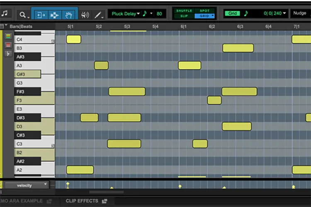Select the Scrubber speaker tool
The height and width of the screenshot is (207, 311).
pyautogui.click(x=85, y=14)
